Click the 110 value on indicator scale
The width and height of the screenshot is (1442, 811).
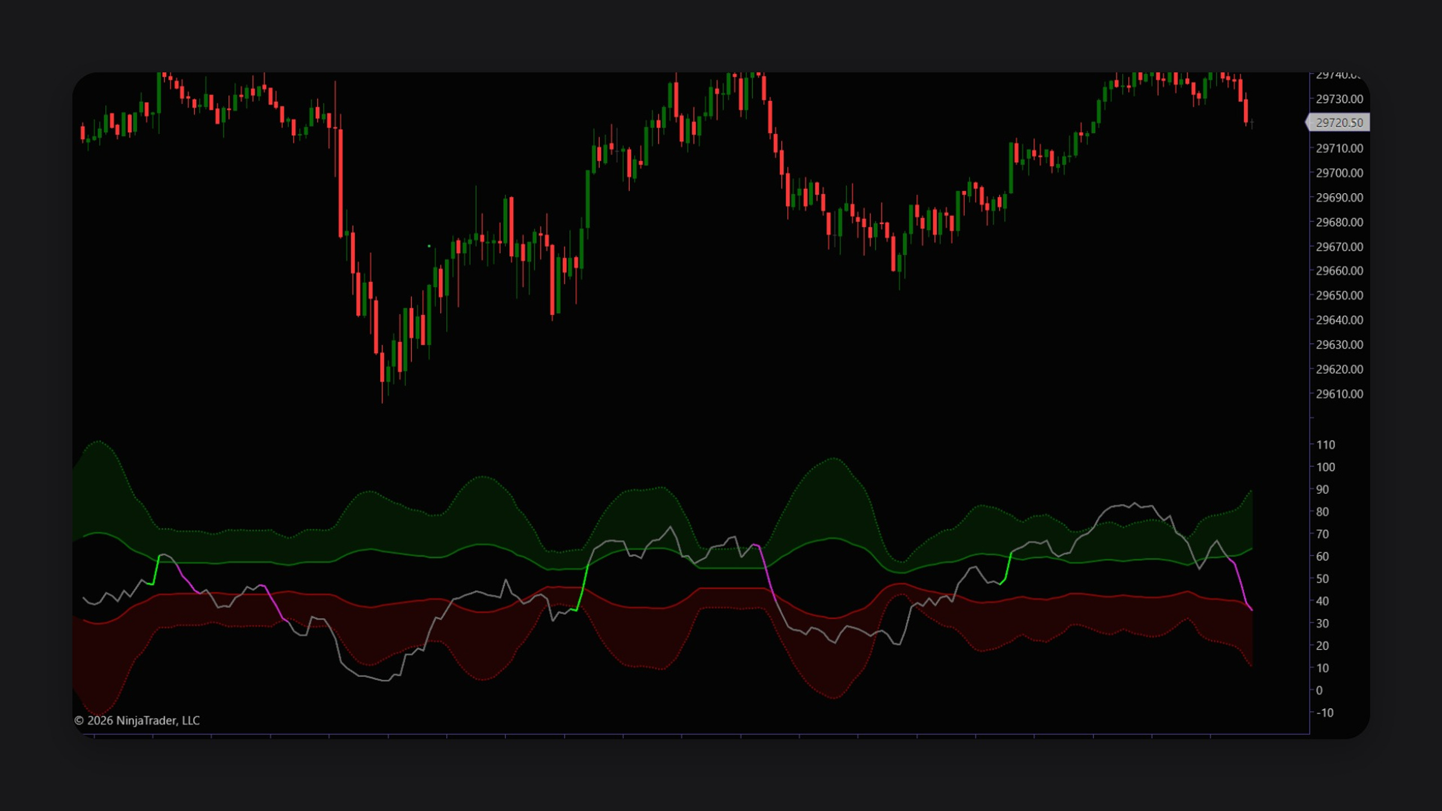tap(1325, 445)
